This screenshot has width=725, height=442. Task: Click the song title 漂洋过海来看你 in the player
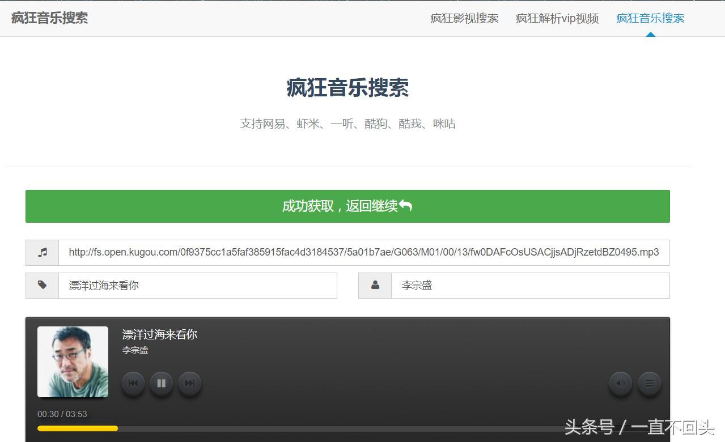[x=158, y=334]
